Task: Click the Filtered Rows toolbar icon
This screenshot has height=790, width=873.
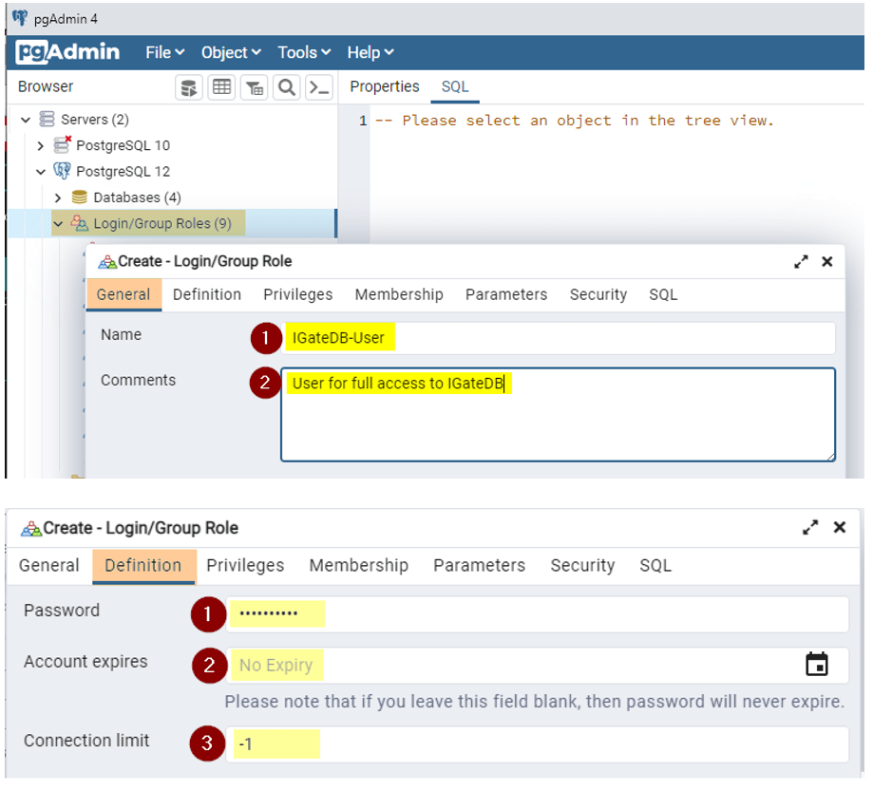Action: click(x=255, y=87)
